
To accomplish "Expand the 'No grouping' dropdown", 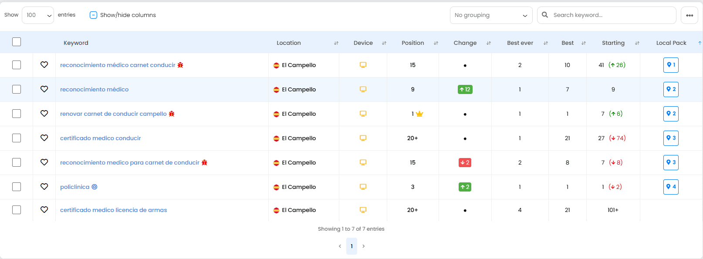I will [491, 15].
